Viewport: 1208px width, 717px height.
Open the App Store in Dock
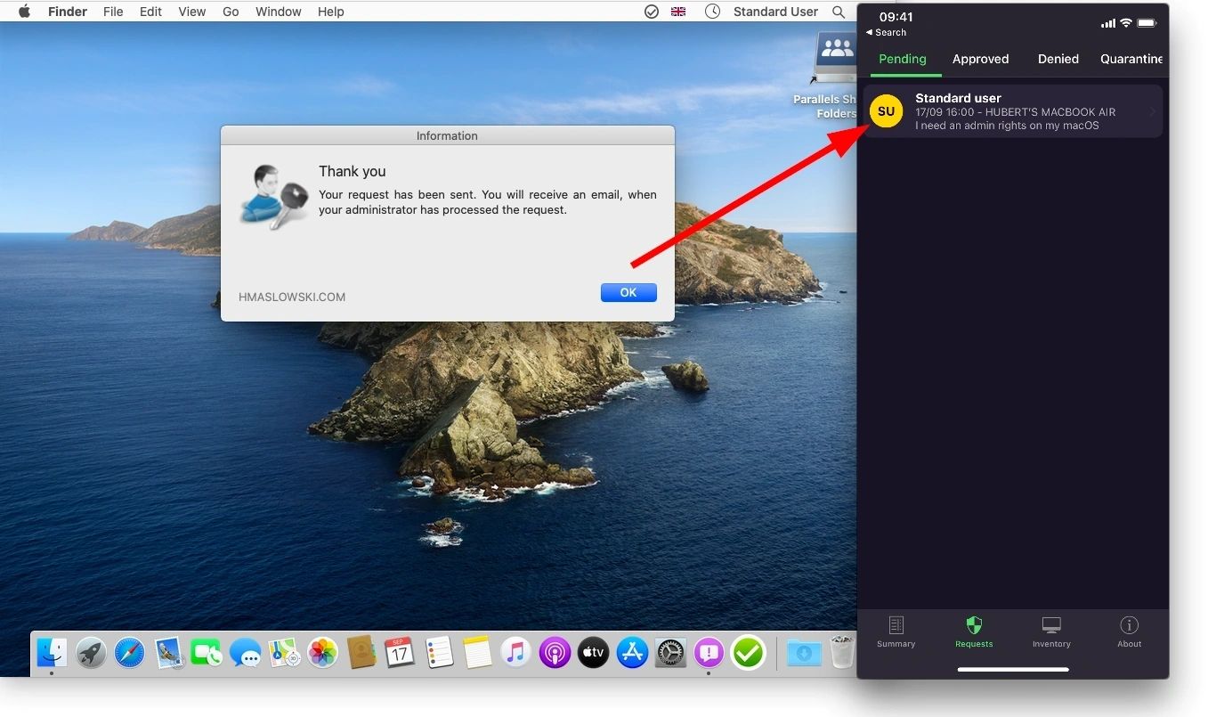tap(632, 653)
